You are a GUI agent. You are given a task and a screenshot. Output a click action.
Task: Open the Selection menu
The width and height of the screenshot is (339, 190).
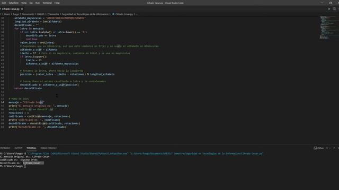(x=13, y=3)
